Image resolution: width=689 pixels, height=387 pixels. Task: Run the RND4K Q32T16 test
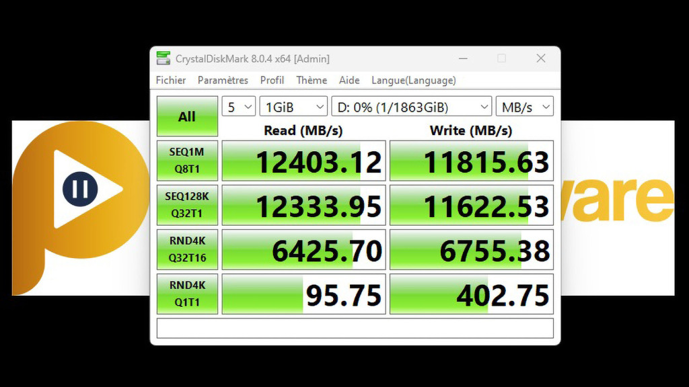(187, 249)
